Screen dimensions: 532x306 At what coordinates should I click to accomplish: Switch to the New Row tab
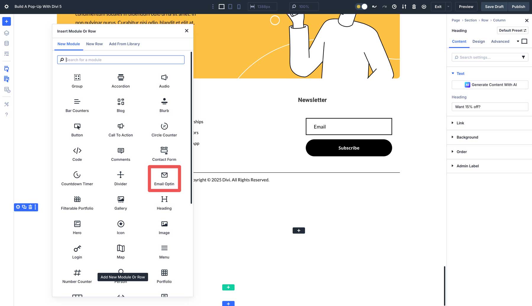pos(94,44)
